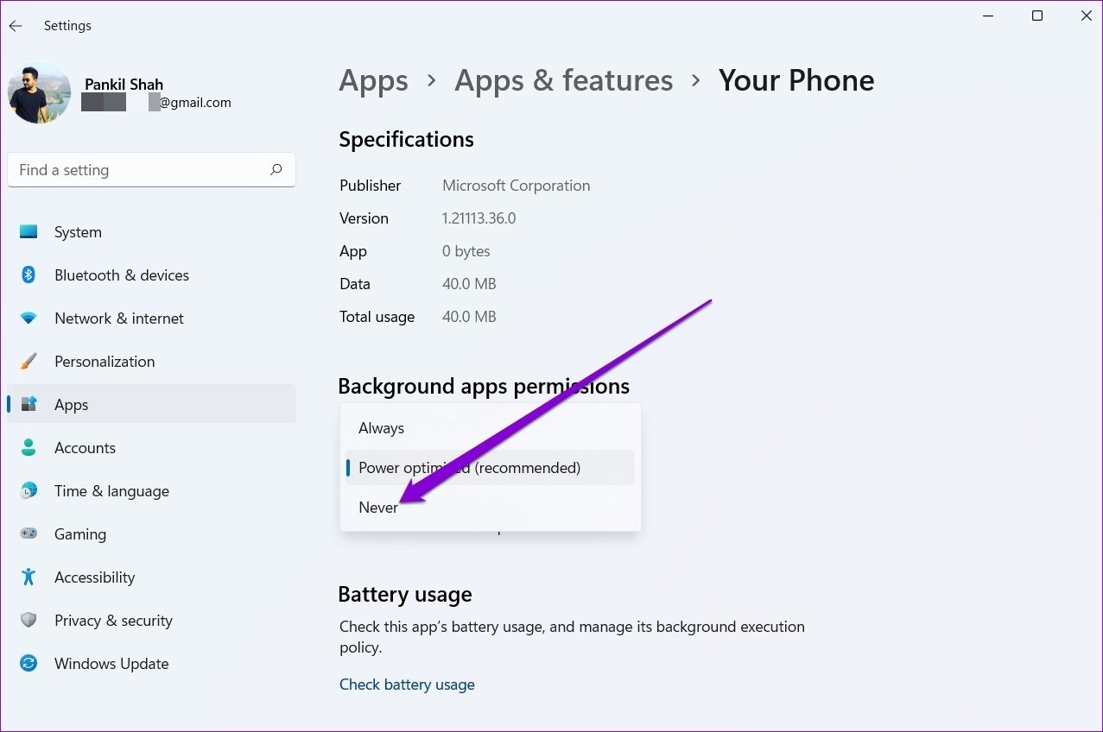Viewport: 1103px width, 732px height.
Task: Open System via its monitor icon
Action: pos(29,232)
